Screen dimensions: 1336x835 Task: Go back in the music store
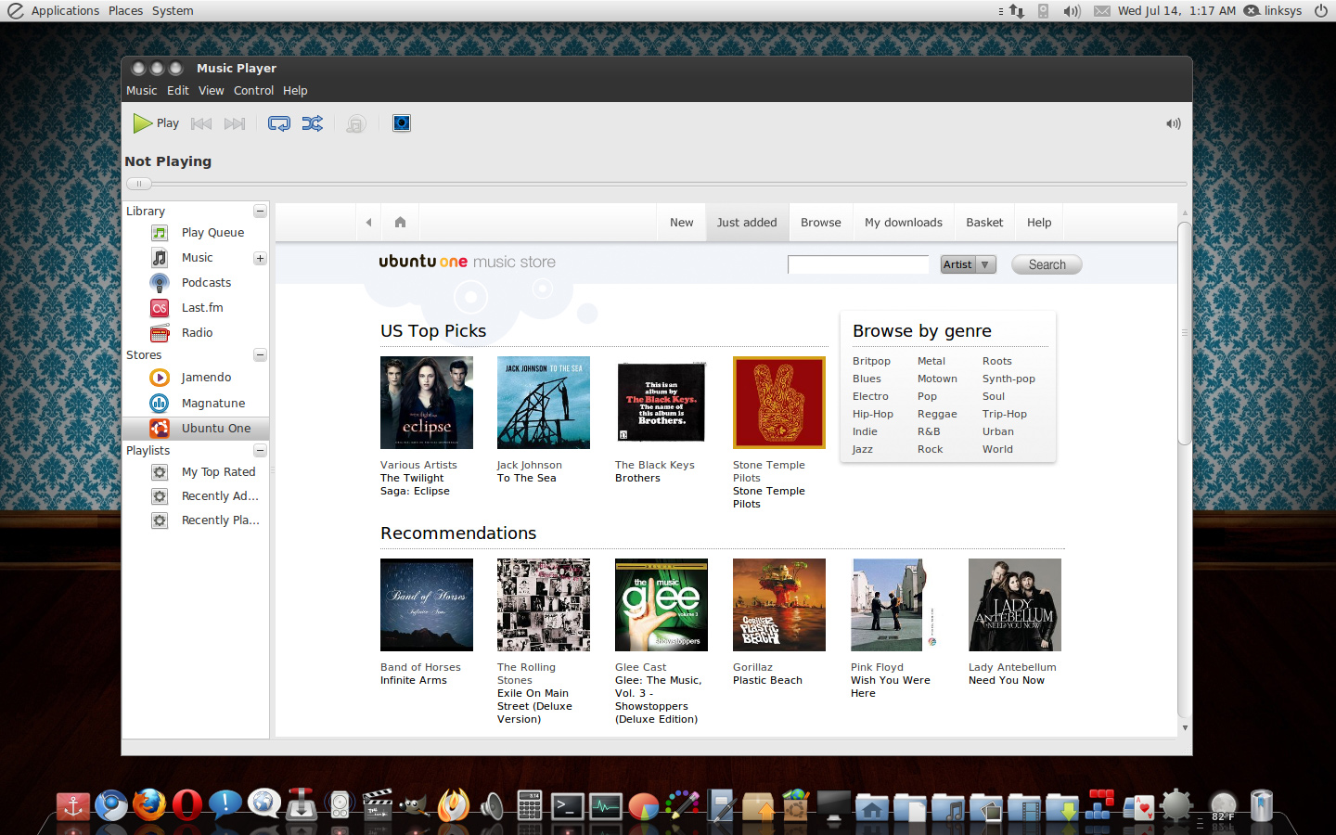368,223
